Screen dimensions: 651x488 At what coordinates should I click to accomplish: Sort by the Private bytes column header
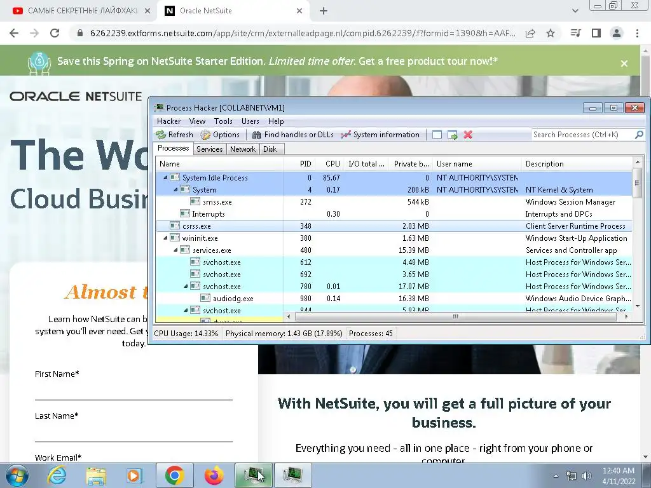[411, 164]
